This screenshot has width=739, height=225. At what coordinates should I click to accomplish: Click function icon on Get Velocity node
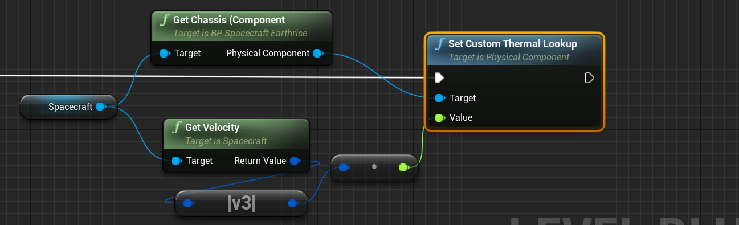click(177, 128)
